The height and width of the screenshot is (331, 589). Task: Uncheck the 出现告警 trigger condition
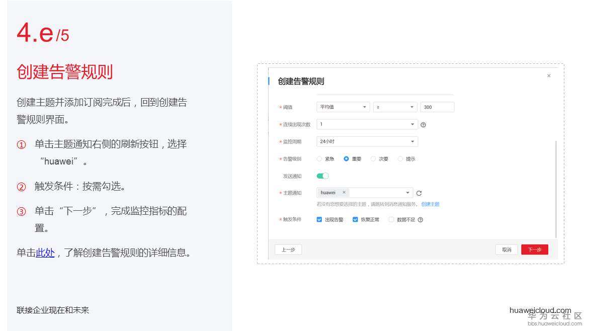318,219
